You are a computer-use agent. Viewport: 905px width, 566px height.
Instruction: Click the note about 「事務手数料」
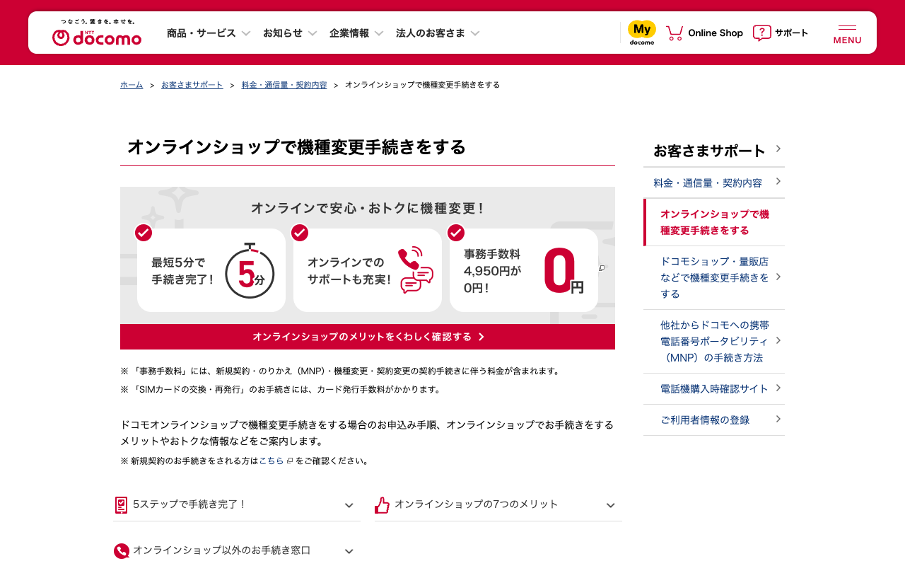tap(340, 371)
